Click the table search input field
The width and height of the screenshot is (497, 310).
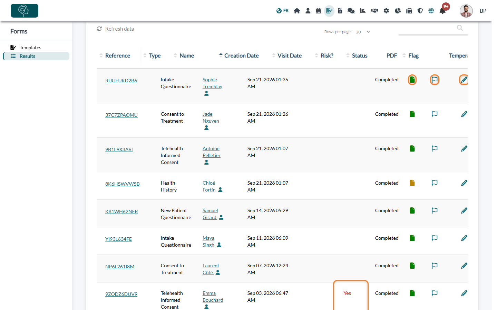click(x=433, y=29)
